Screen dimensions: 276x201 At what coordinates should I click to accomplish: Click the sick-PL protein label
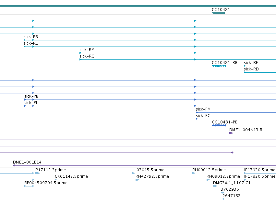(31, 103)
